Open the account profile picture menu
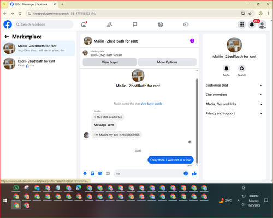273x218 pixels. coord(262,25)
